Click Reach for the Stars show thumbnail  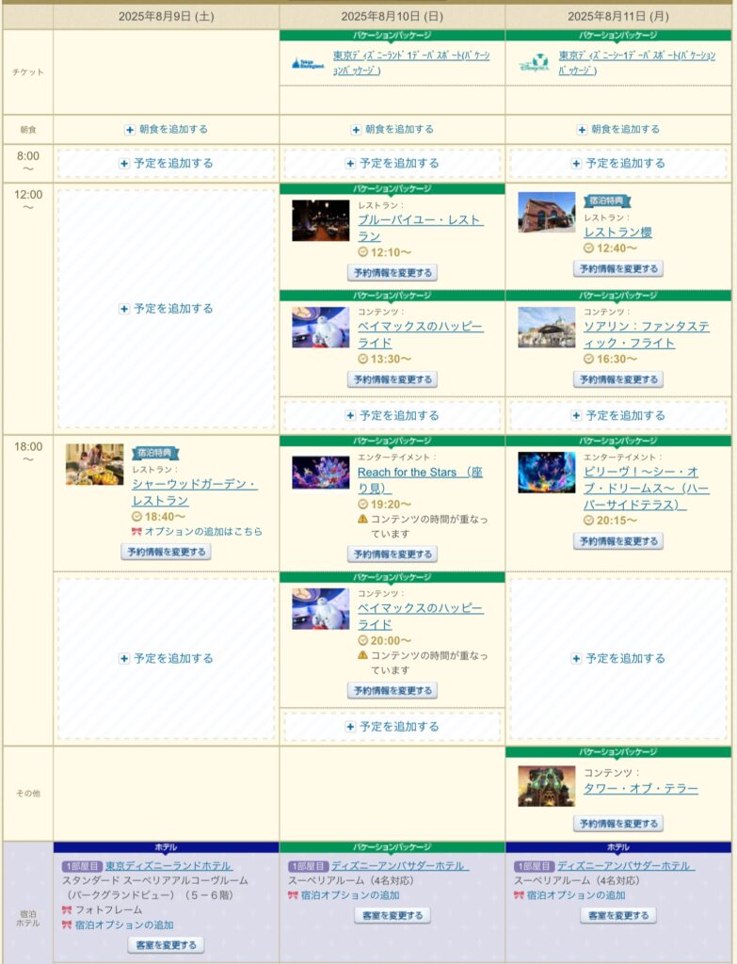[x=320, y=473]
